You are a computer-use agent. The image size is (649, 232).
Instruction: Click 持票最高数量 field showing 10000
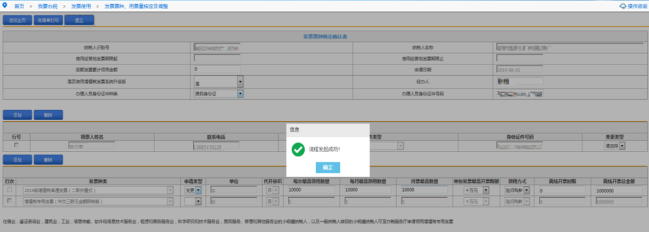[x=424, y=190]
